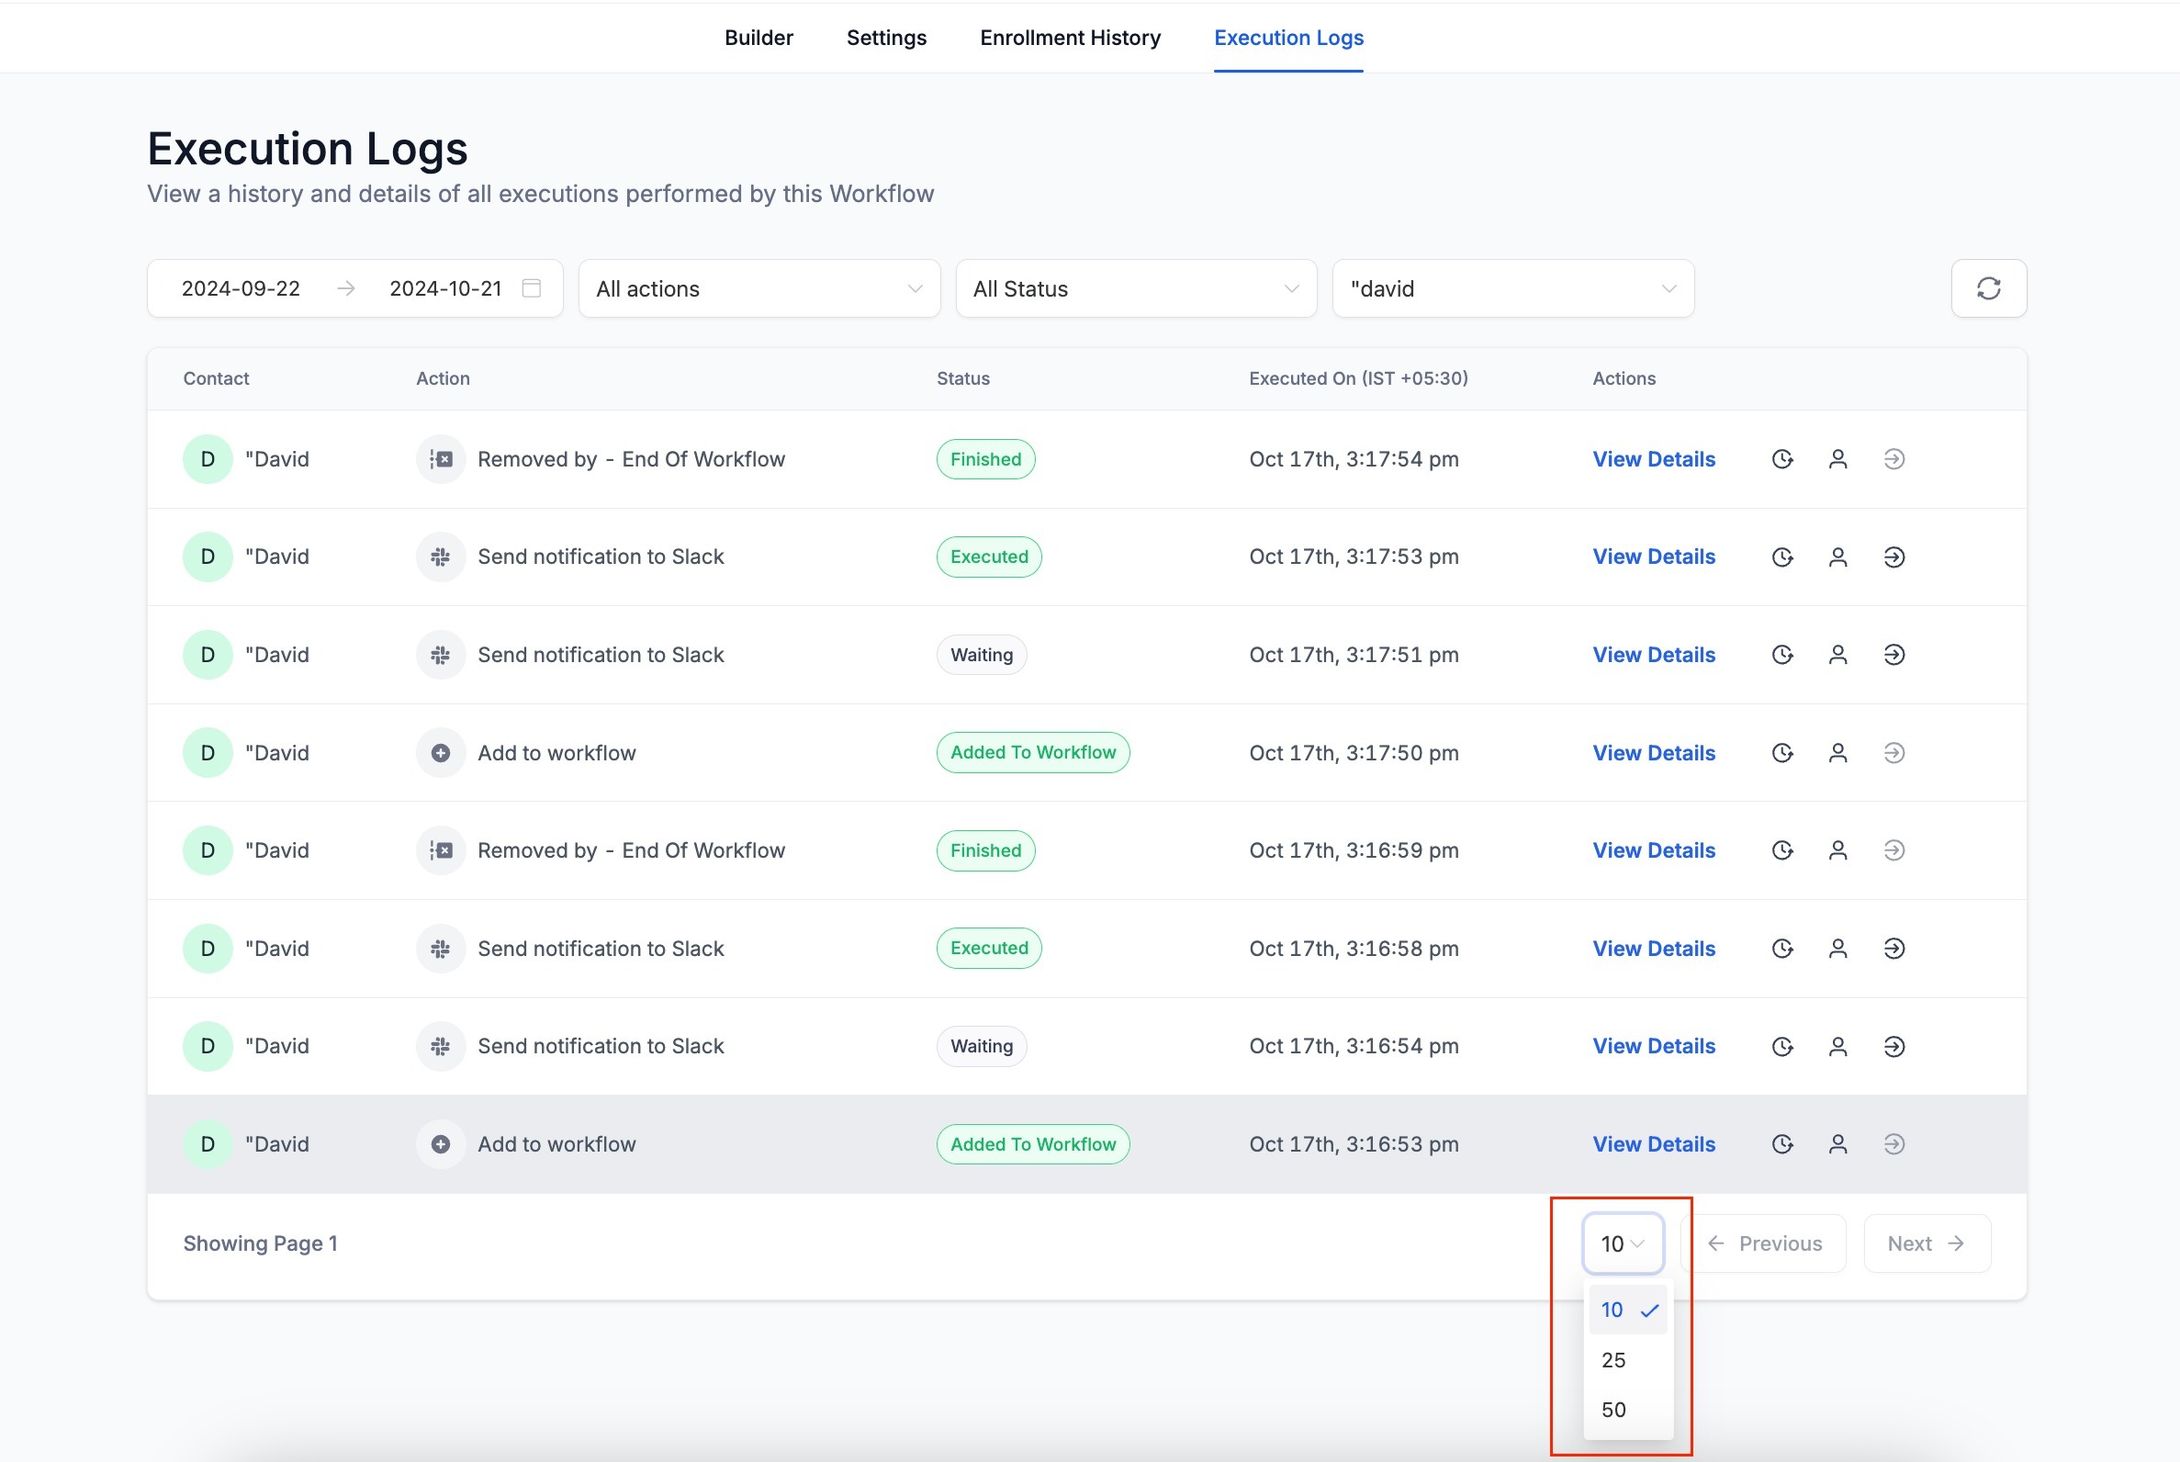Viewport: 2180px width, 1462px height.
Task: Click arrow-circle icon in 3:17:51 pm row
Action: [x=1893, y=655]
